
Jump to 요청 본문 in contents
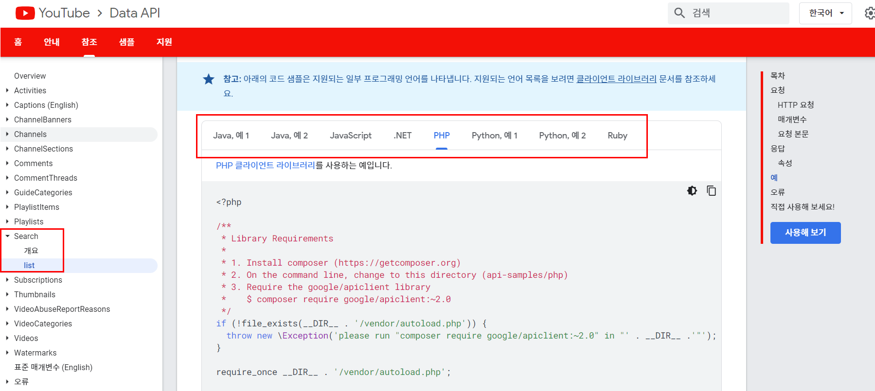793,134
